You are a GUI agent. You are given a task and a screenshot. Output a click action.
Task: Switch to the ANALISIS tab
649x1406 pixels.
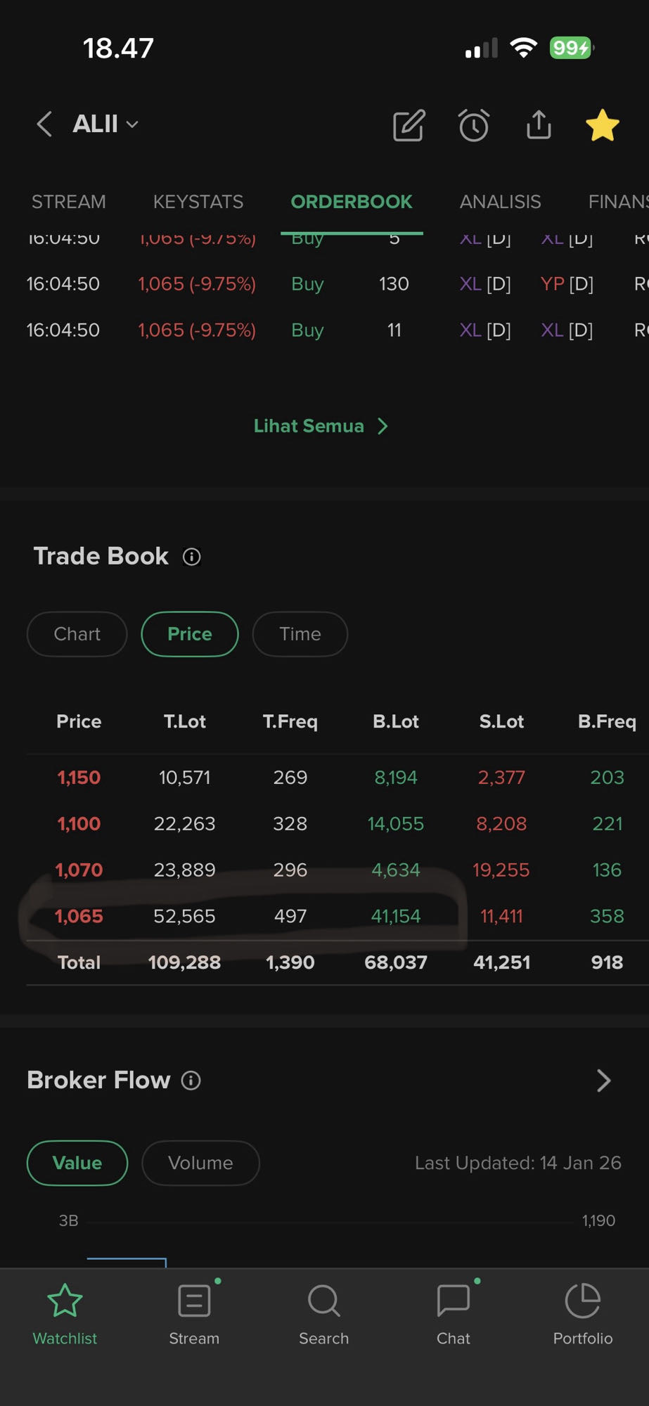pyautogui.click(x=500, y=202)
